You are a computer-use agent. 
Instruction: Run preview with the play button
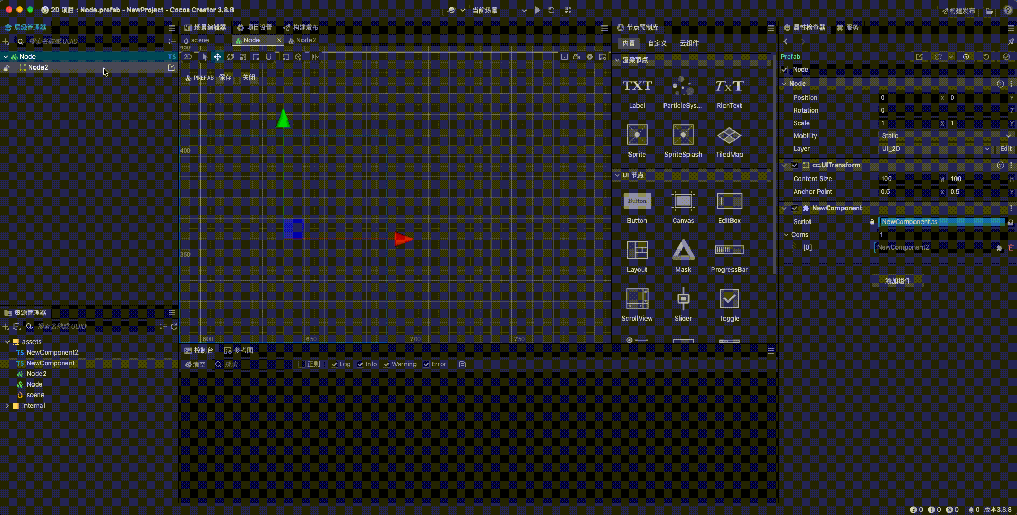pyautogui.click(x=538, y=10)
